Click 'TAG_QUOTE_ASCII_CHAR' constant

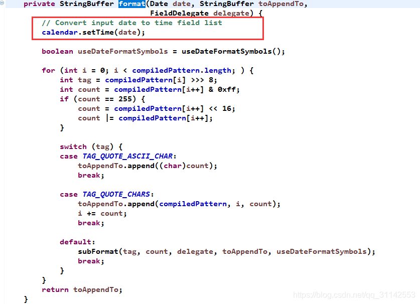point(127,156)
